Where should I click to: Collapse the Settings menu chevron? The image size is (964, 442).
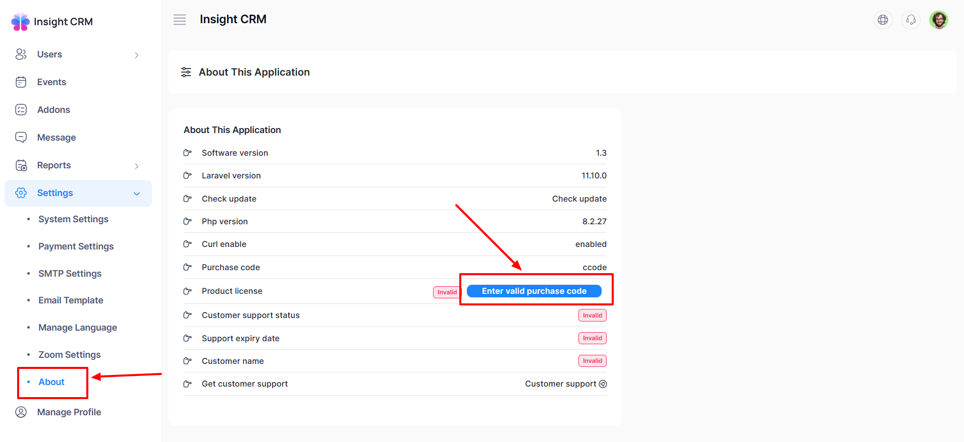click(x=136, y=194)
